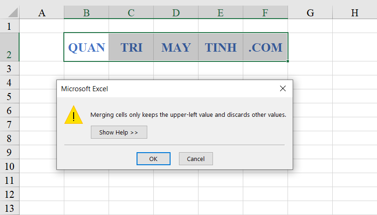The height and width of the screenshot is (215, 377).
Task: Select row 12 header
Action: 9,194
